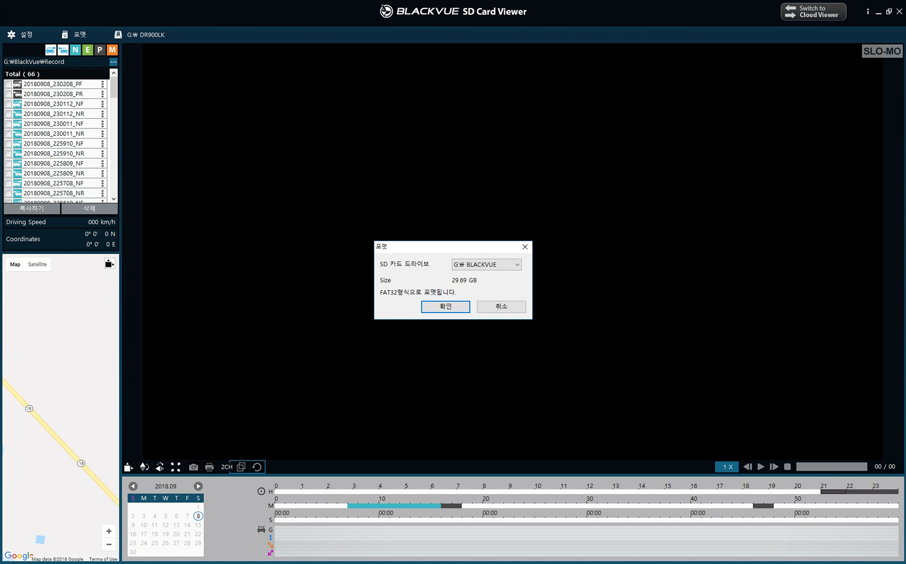Click the 삭제 delete button
906x564 pixels.
point(89,208)
